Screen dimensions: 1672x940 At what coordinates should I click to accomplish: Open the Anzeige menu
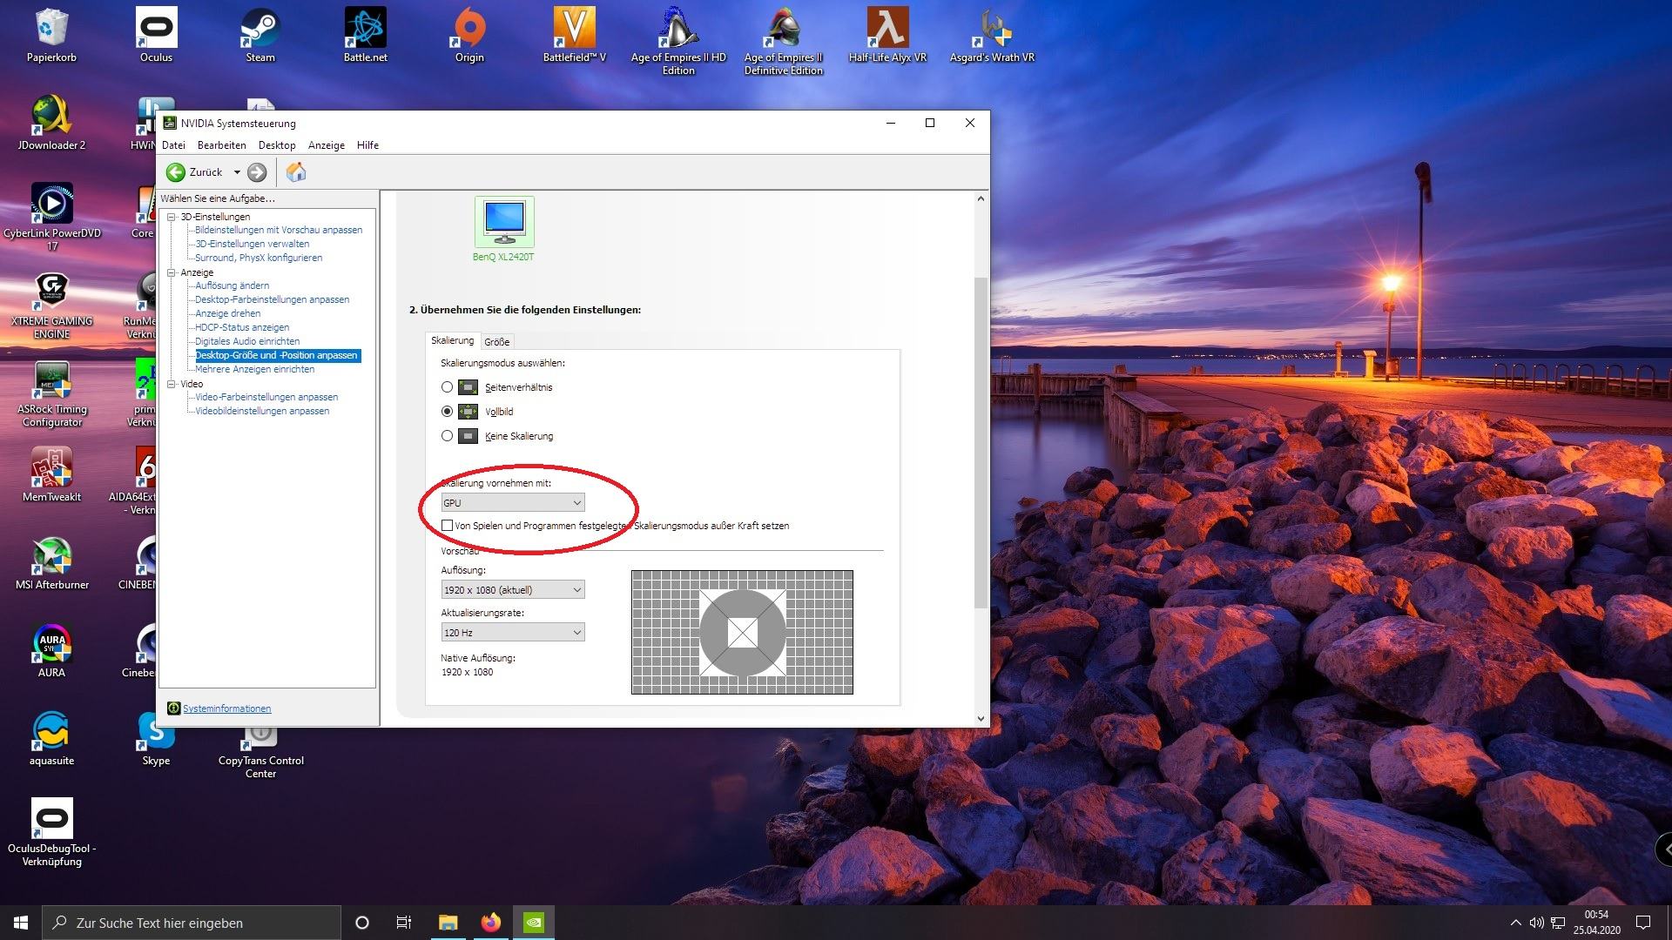[327, 145]
